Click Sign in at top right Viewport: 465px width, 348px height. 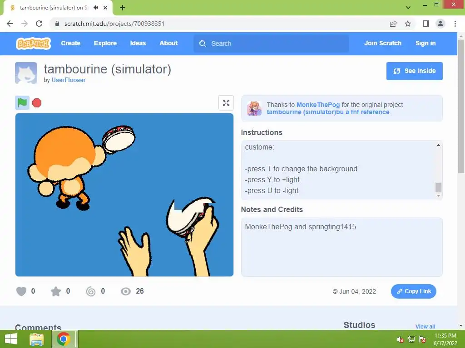pyautogui.click(x=425, y=43)
